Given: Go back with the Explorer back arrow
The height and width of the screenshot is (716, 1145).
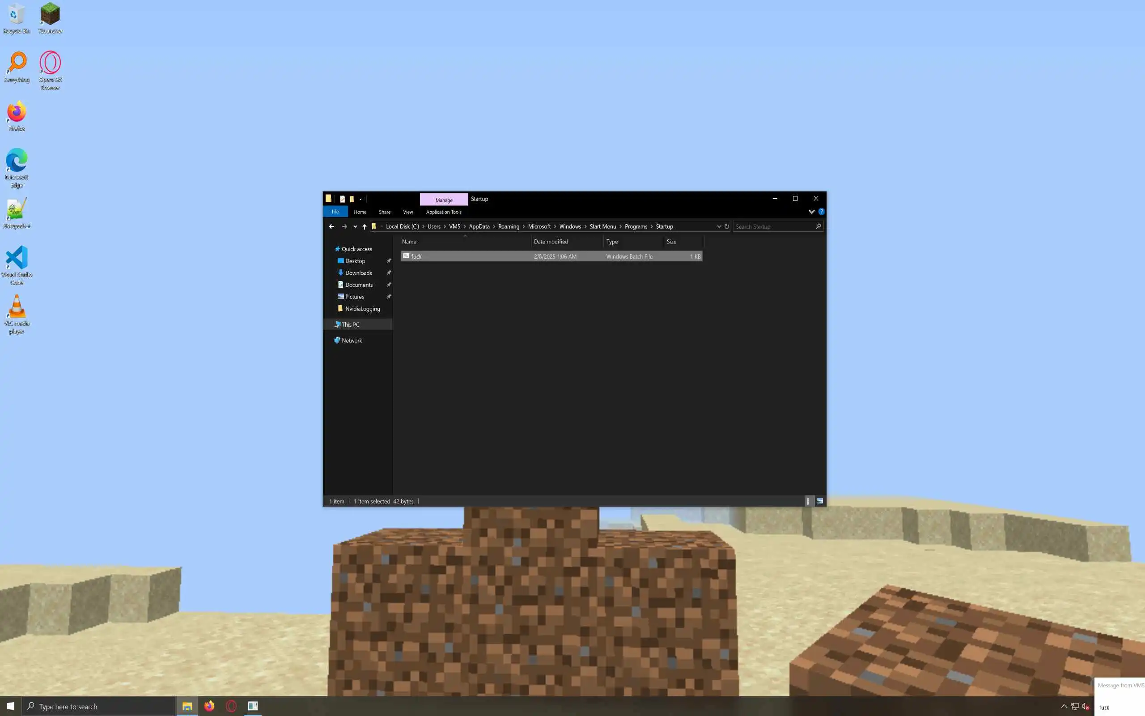Looking at the screenshot, I should [331, 226].
